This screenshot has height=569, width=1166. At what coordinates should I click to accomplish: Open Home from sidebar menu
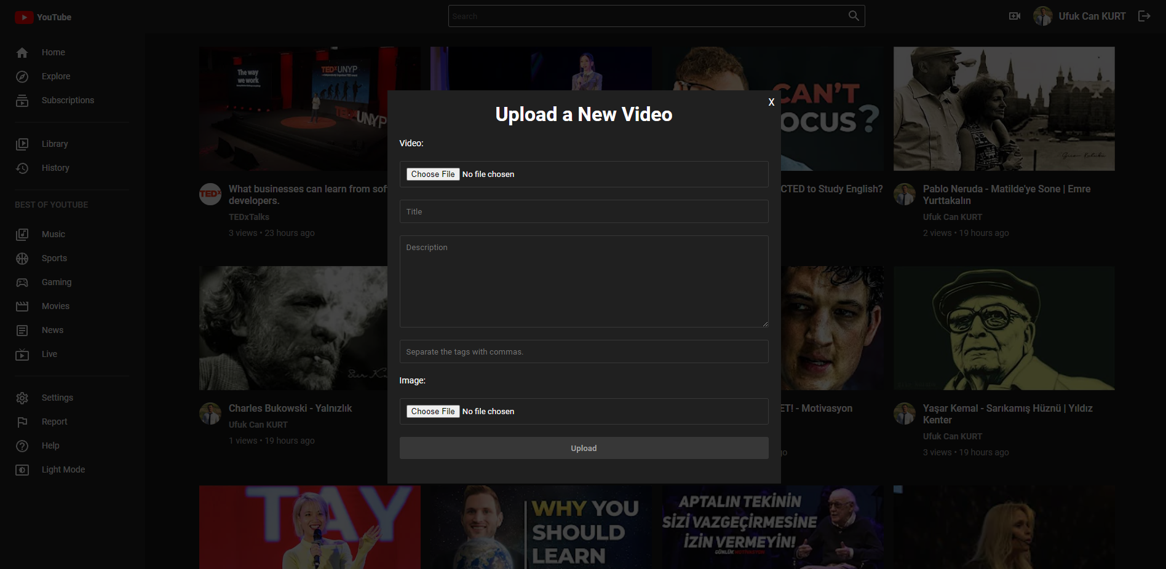pos(54,52)
